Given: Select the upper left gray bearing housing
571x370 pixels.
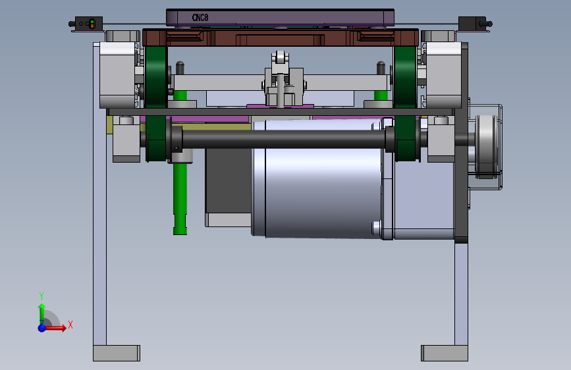Looking at the screenshot, I should pos(119,74).
